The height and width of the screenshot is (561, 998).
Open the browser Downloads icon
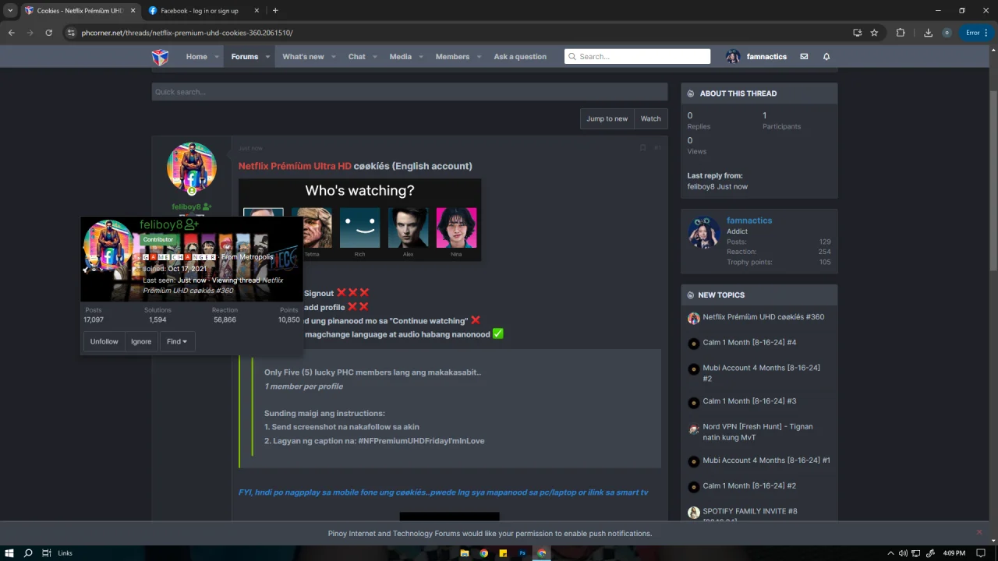(x=928, y=33)
